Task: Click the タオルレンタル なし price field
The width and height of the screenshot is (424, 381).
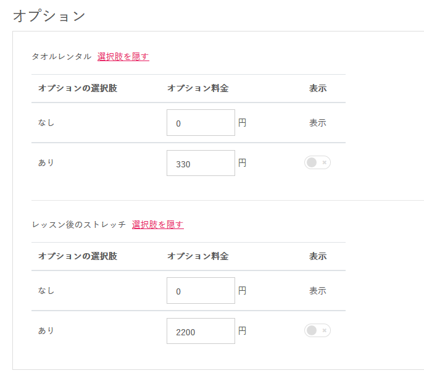Action: (201, 123)
